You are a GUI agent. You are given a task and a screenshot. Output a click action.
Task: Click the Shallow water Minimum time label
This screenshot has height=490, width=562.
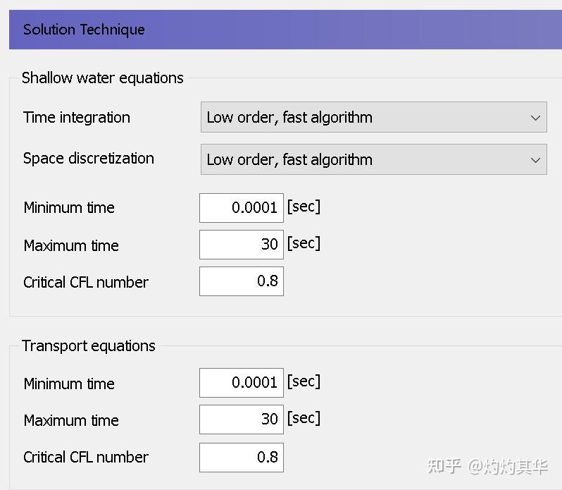tap(68, 208)
